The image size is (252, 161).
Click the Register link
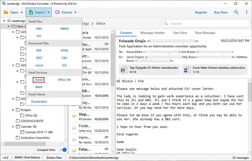click(x=201, y=12)
